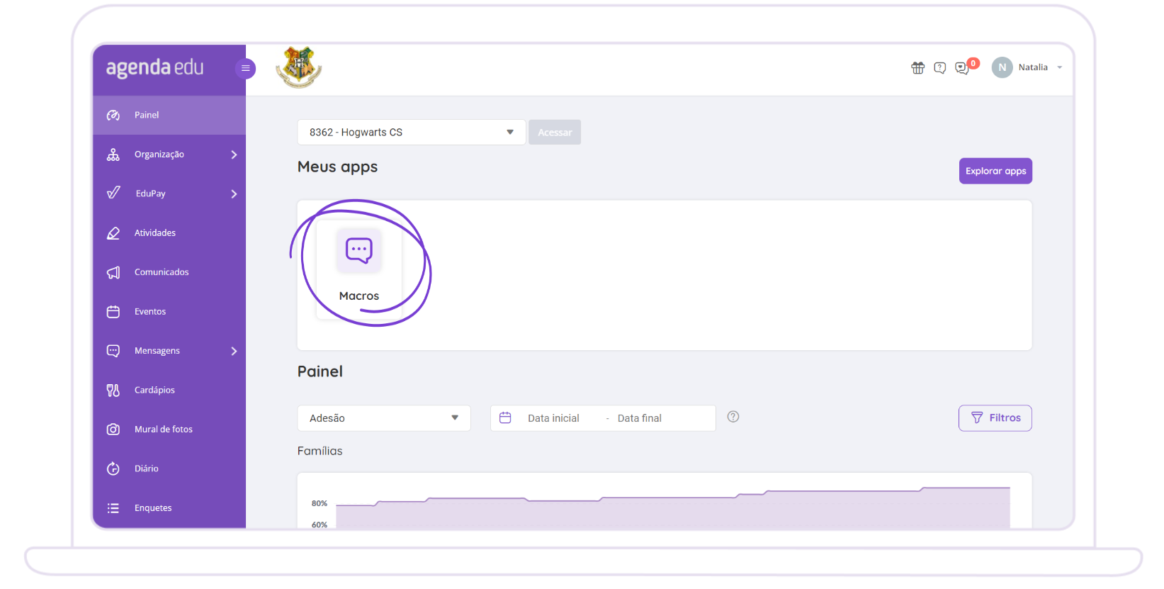Open Organização sidebar menu item
The height and width of the screenshot is (589, 1164).
coord(169,155)
